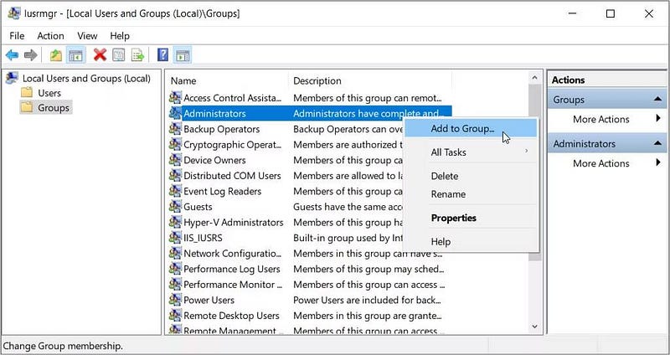Select the Users node in console tree
Viewport: 670px width, 355px height.
49,93
